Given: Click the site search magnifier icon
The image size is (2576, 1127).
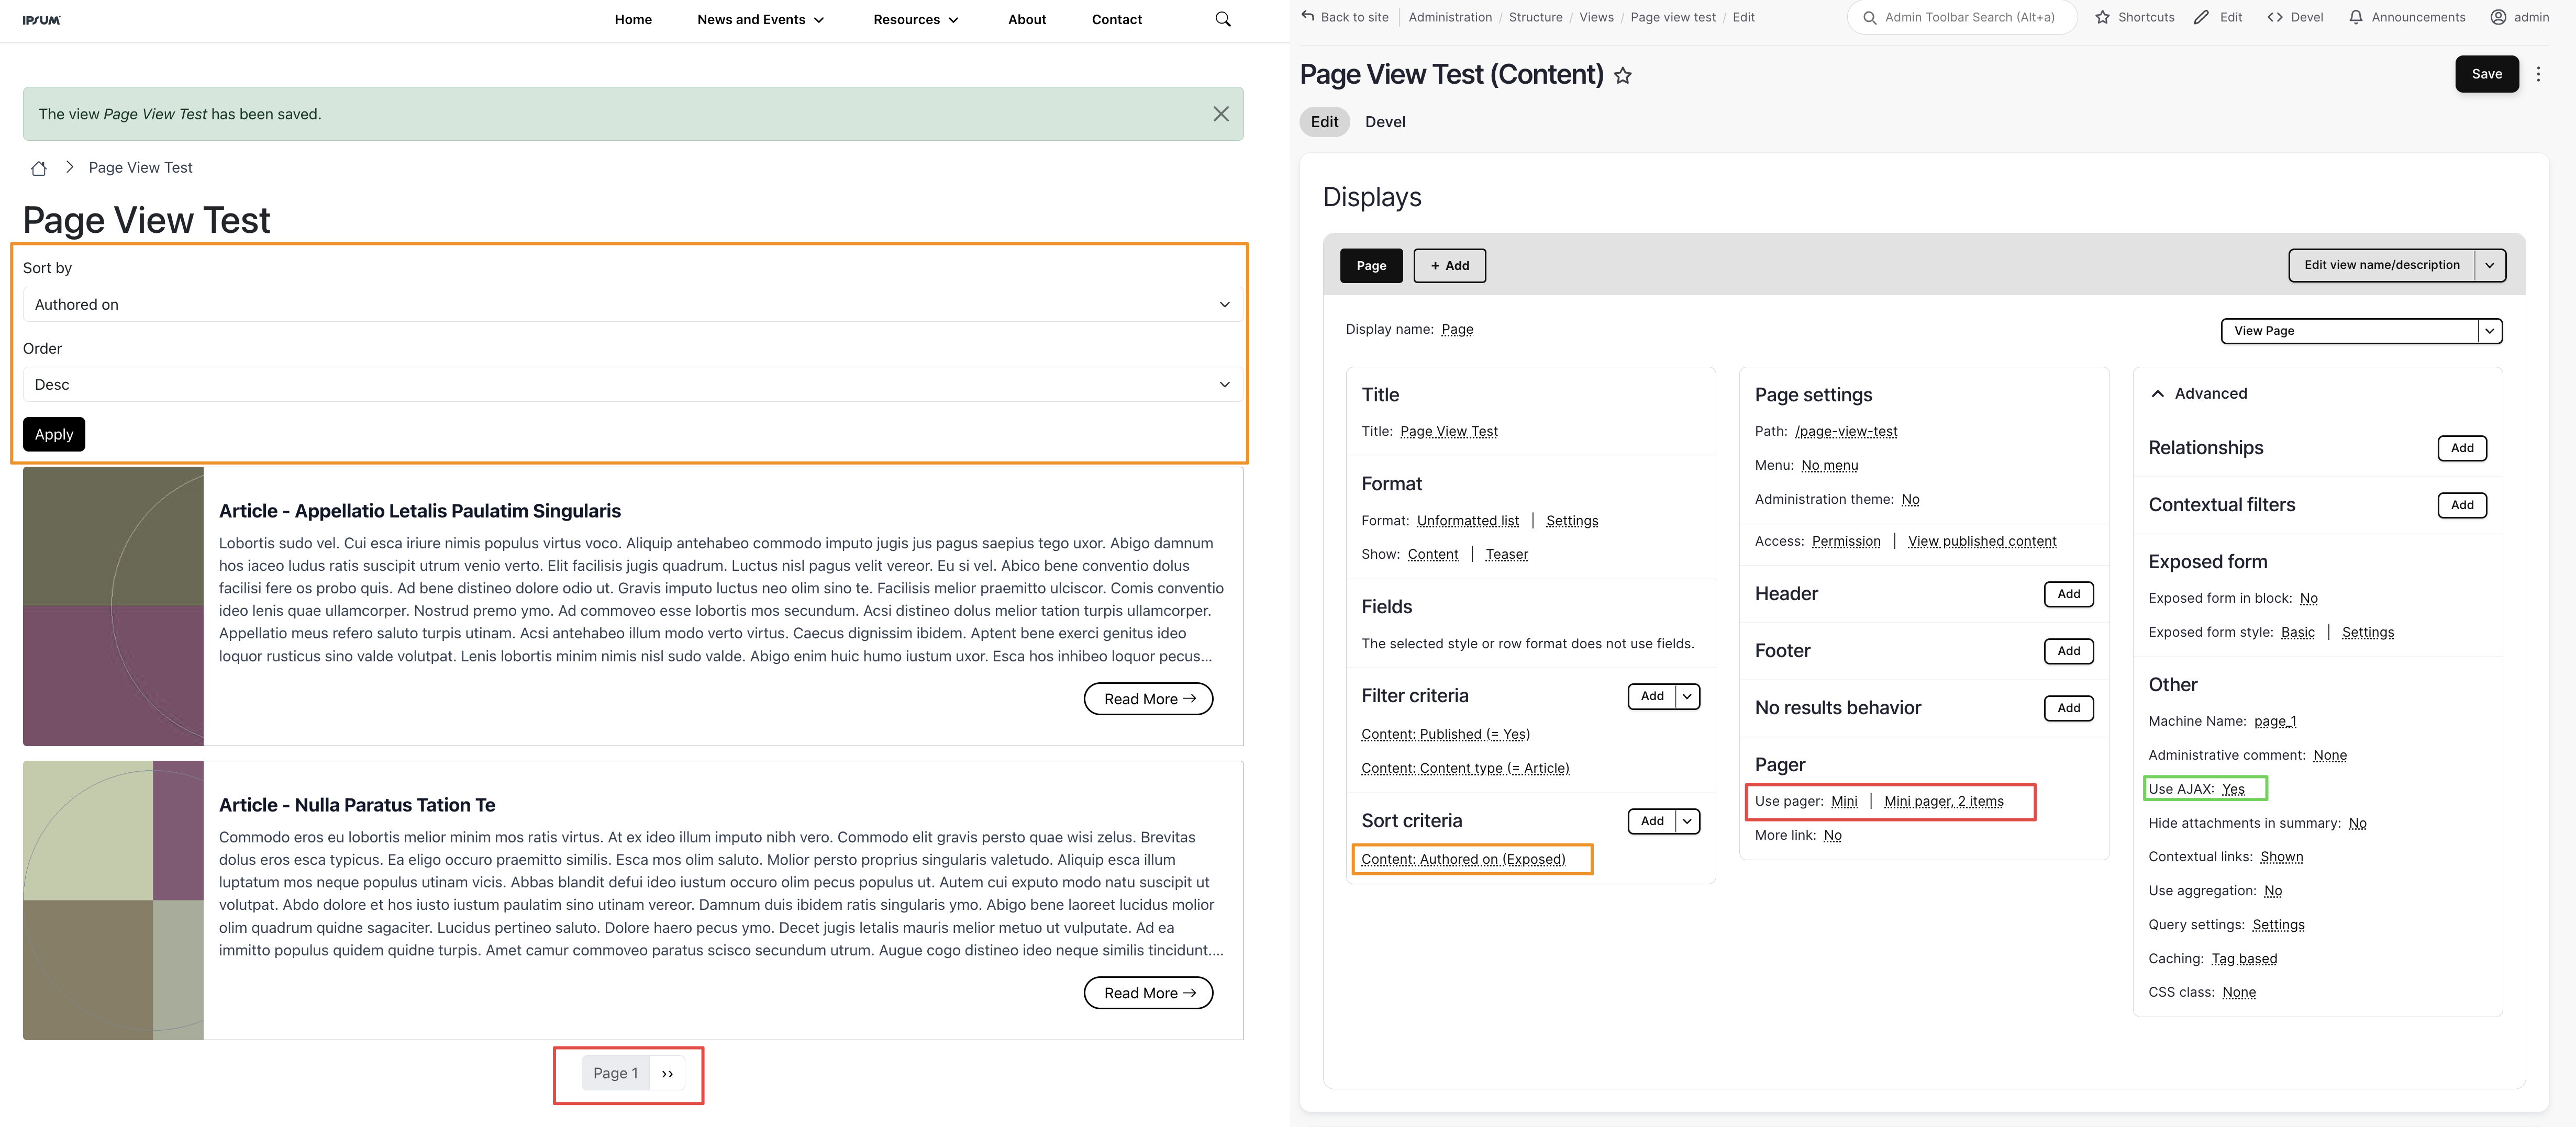Looking at the screenshot, I should point(1222,19).
